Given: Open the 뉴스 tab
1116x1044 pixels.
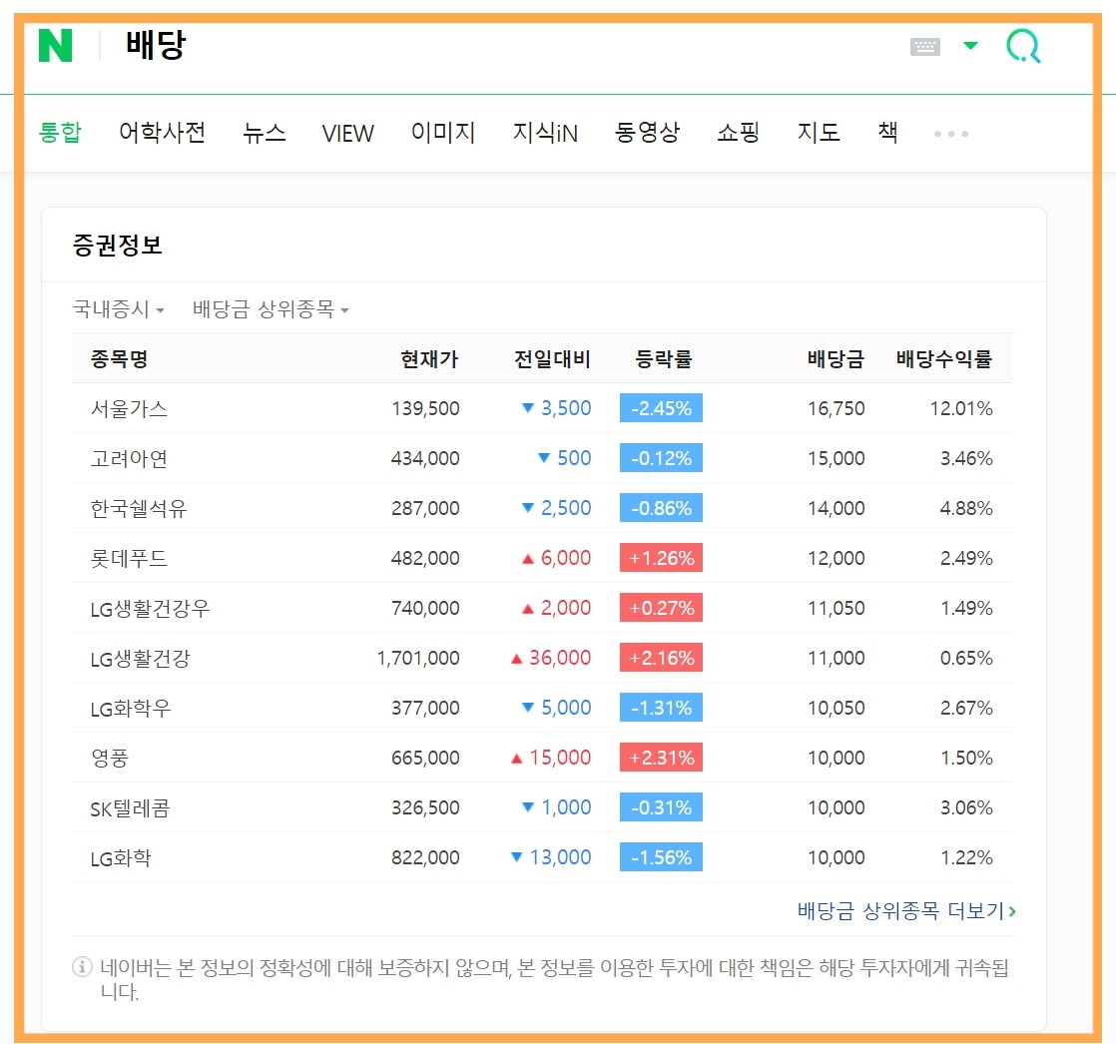Looking at the screenshot, I should click(265, 133).
